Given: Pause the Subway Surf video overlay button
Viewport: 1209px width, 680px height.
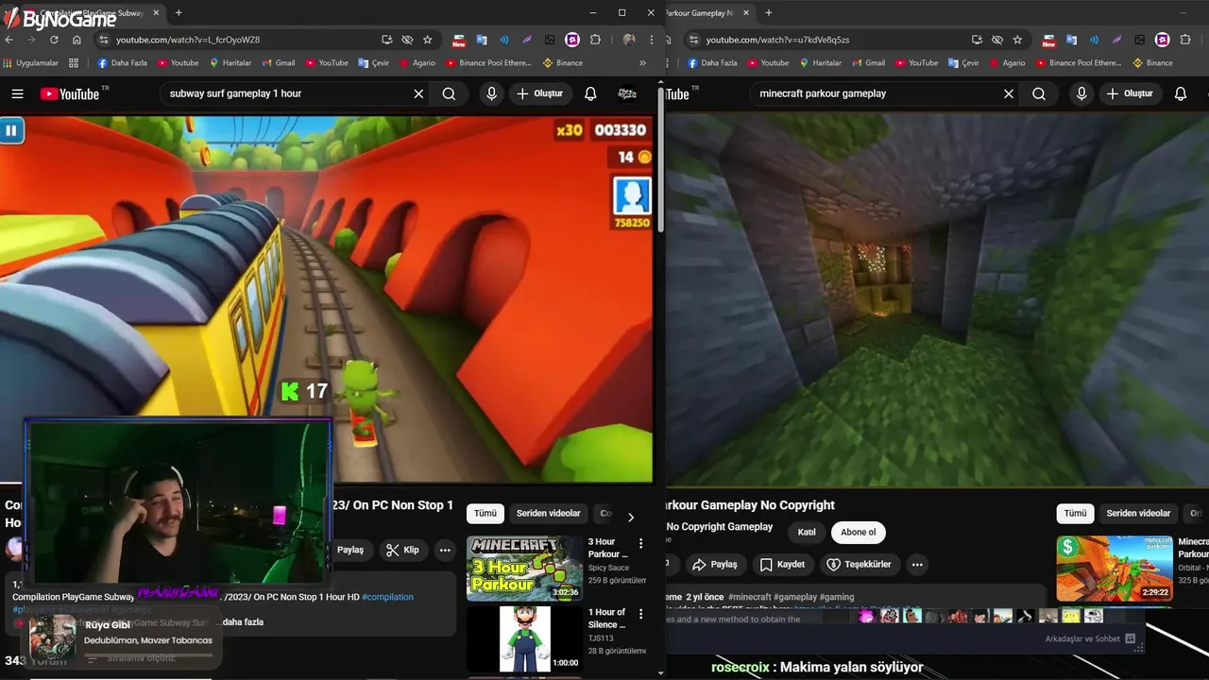Looking at the screenshot, I should click(10, 130).
